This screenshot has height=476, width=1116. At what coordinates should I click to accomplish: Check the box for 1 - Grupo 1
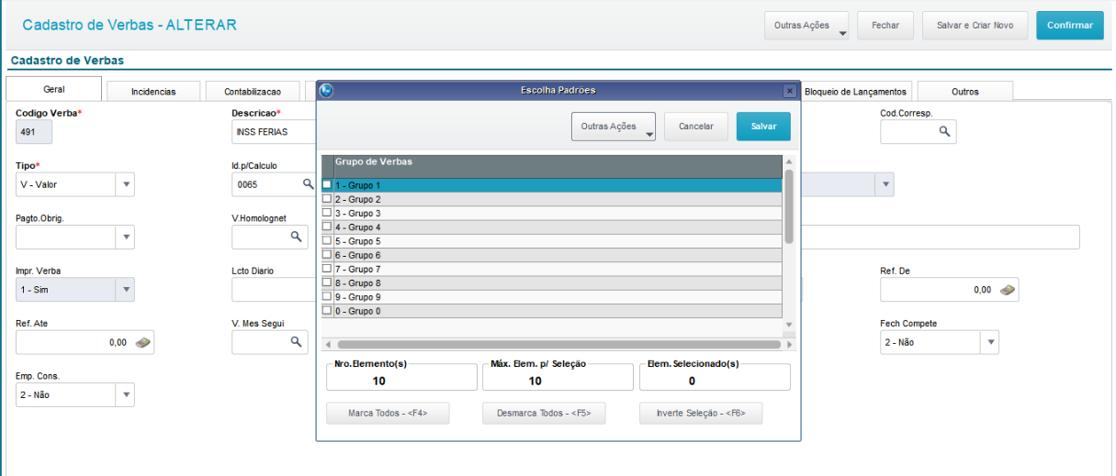[x=327, y=185]
